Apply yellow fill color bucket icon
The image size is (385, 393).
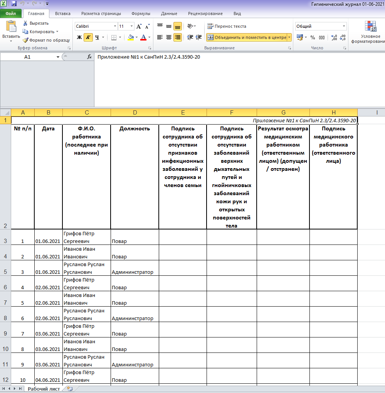click(x=131, y=37)
